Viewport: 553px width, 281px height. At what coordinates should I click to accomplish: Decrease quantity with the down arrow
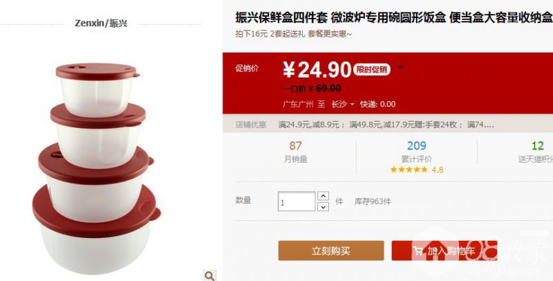coord(323,206)
